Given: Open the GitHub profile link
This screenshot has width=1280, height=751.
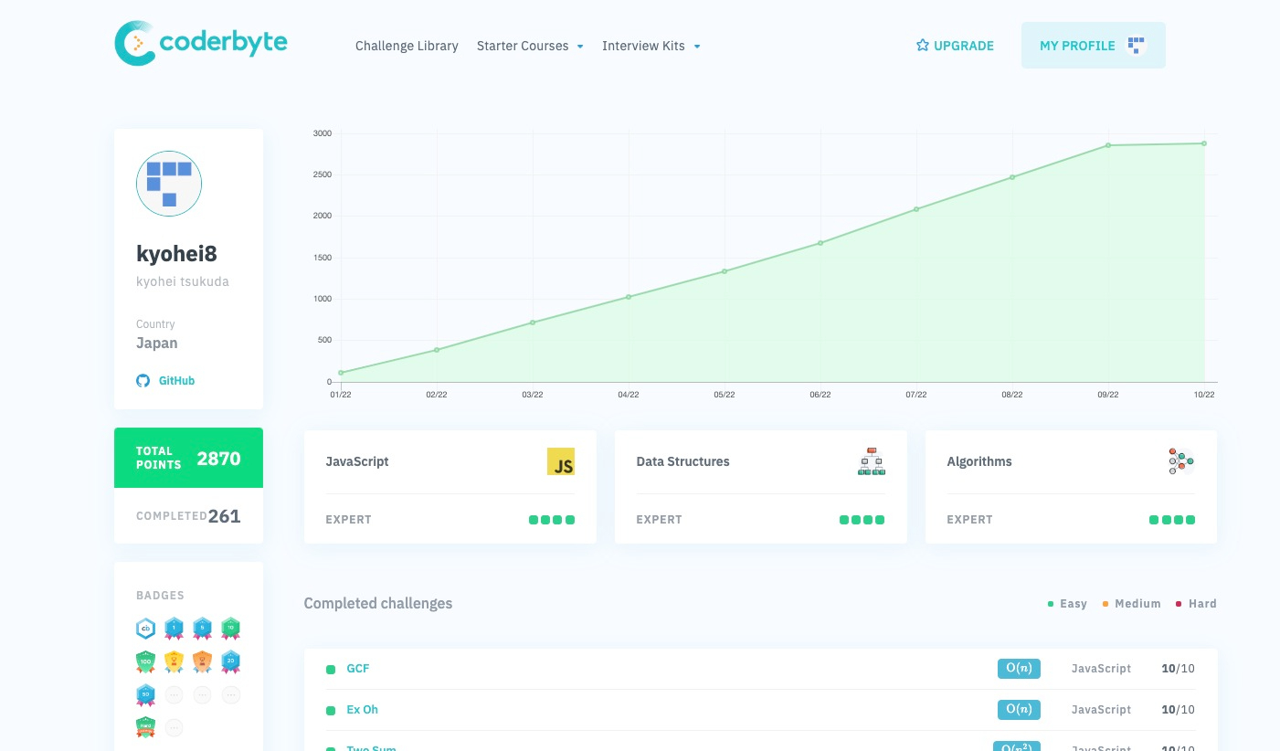Looking at the screenshot, I should coord(165,381).
